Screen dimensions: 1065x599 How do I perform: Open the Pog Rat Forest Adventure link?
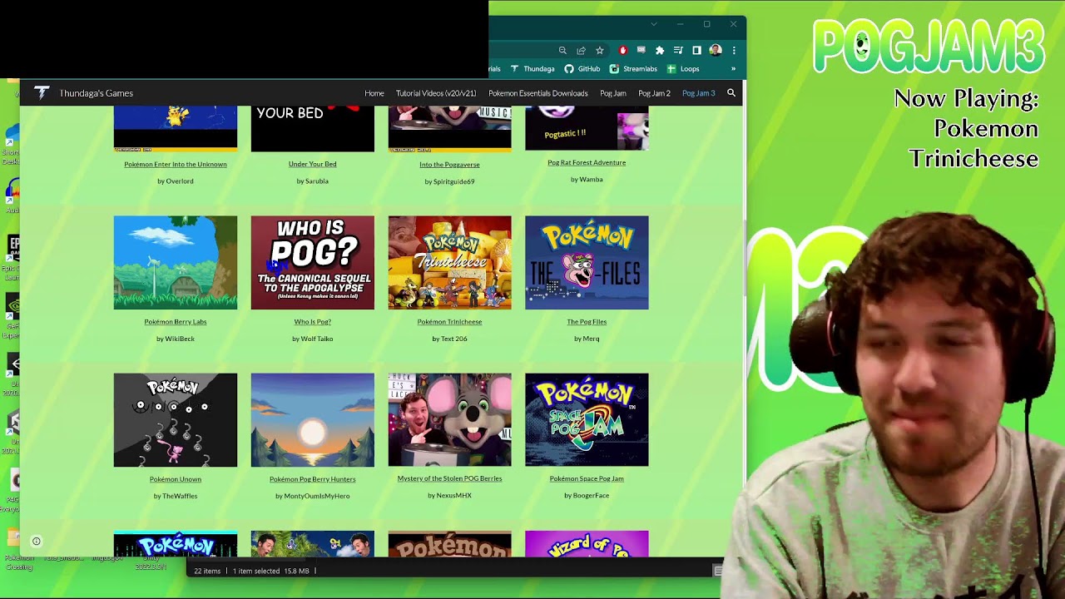pyautogui.click(x=587, y=163)
